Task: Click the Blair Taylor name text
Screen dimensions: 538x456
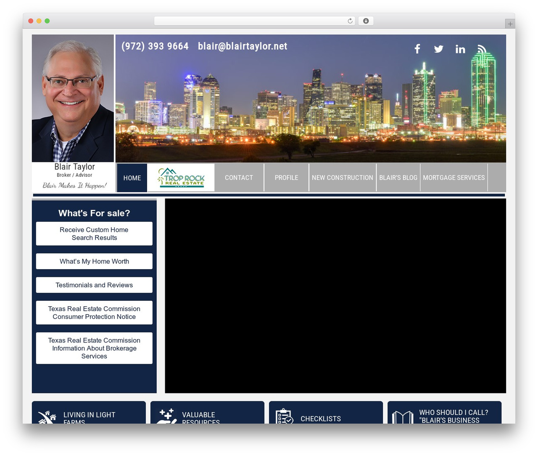Action: point(74,167)
